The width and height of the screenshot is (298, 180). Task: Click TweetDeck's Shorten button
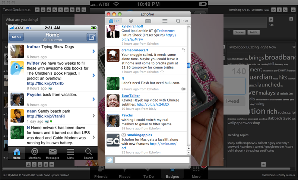coord(240,32)
